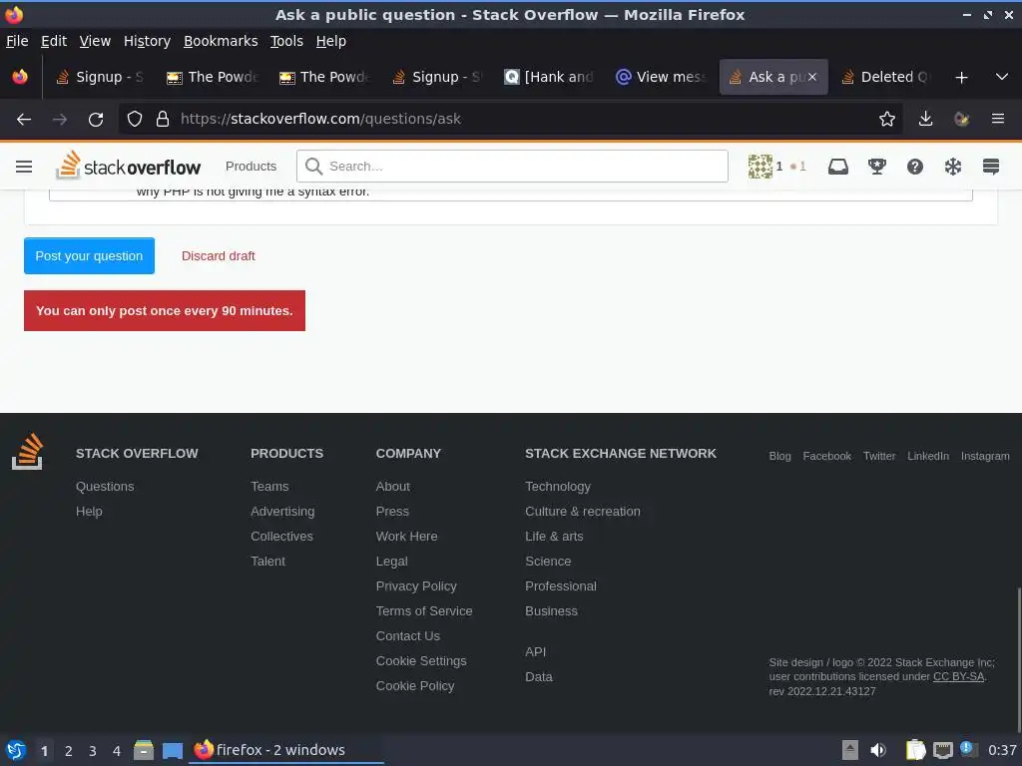The width and height of the screenshot is (1022, 766).
Task: Open Collectives footer link
Action: (281, 536)
